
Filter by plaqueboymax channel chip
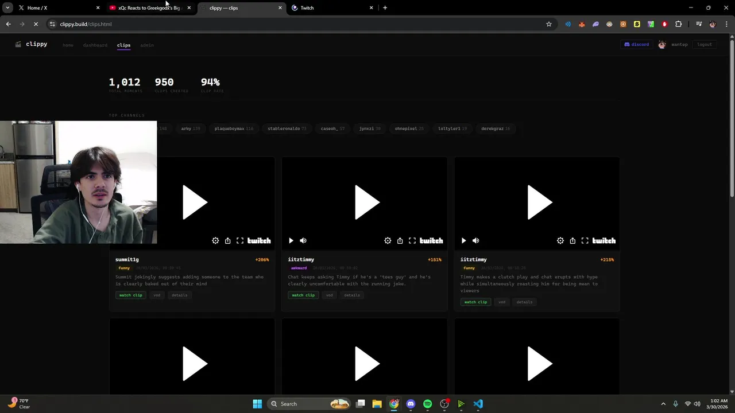(234, 128)
